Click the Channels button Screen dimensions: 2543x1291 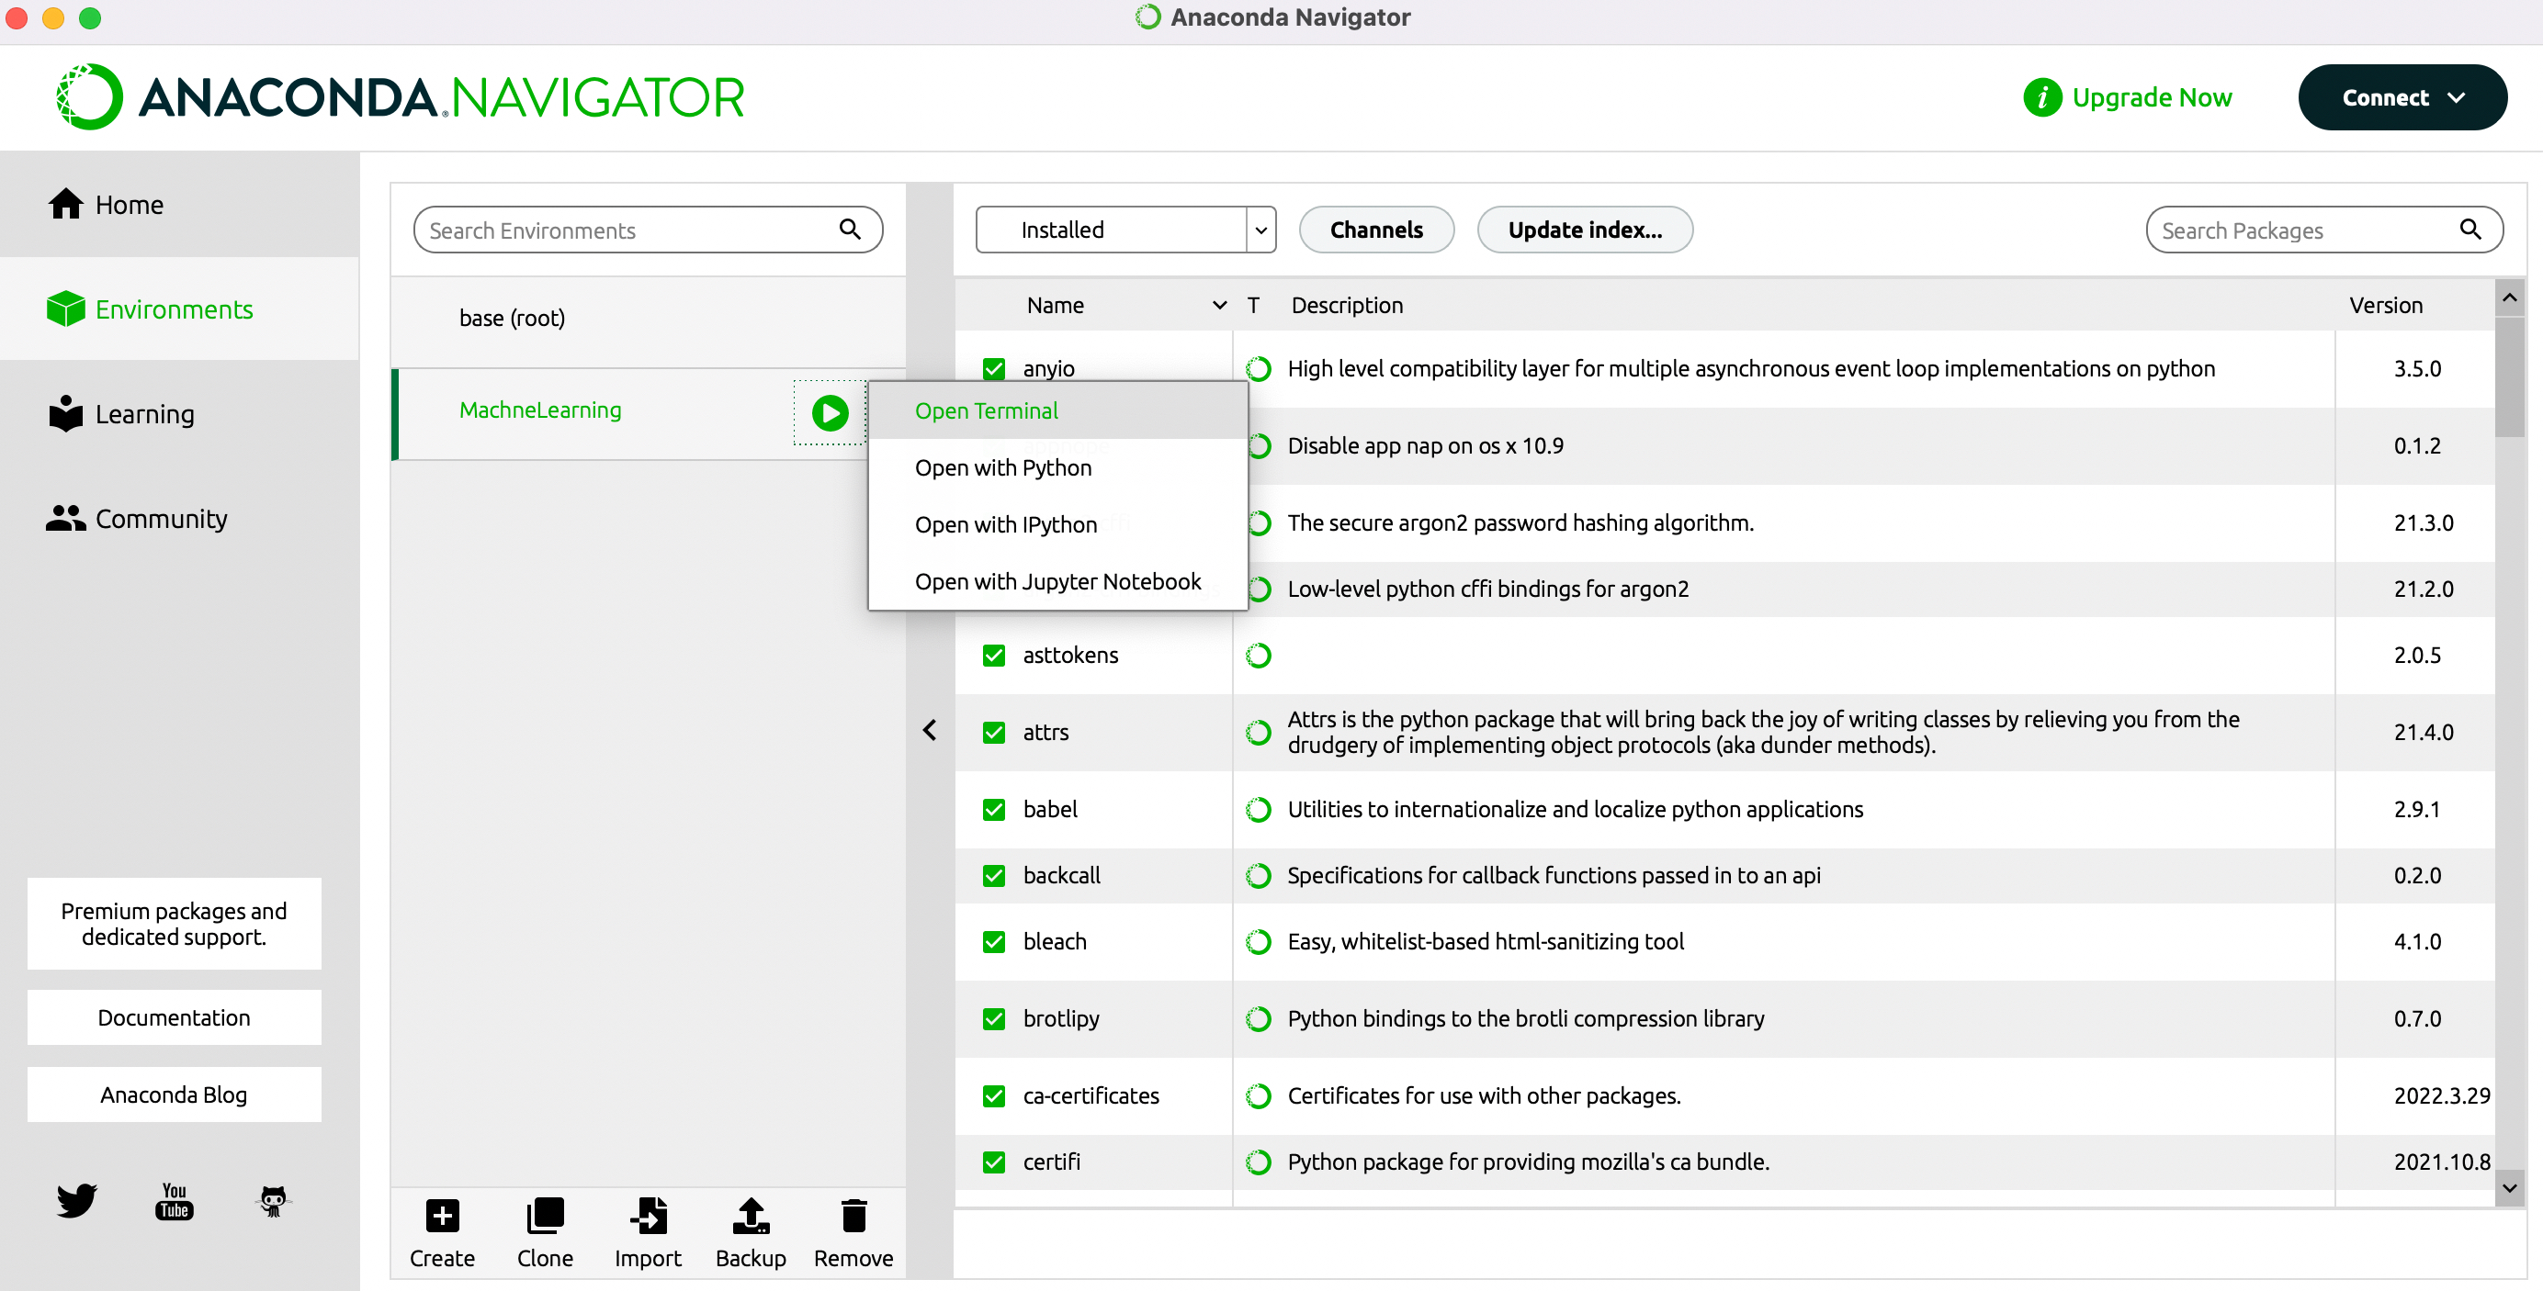[1376, 230]
